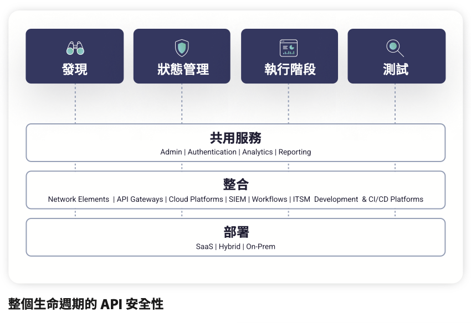Click the SaaS text
471x323 pixels.
[204, 247]
